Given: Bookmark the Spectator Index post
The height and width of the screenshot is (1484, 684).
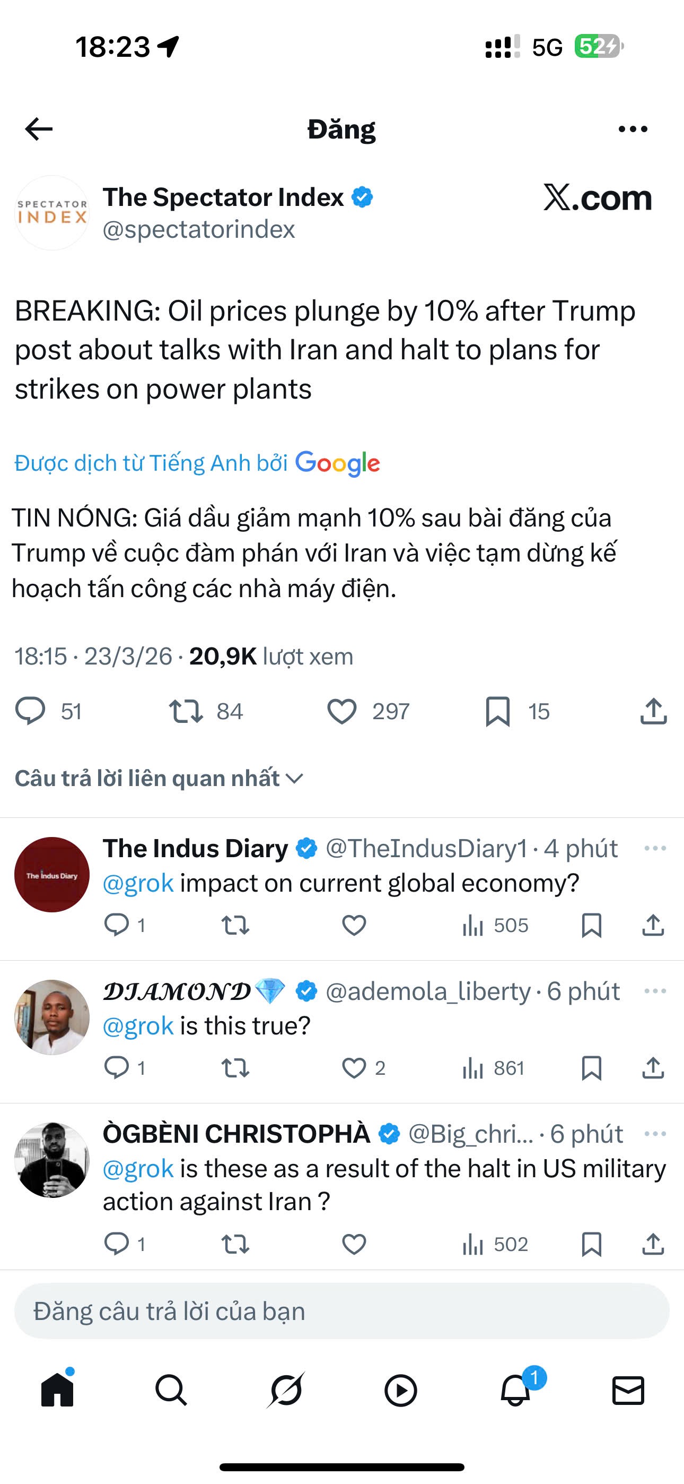Looking at the screenshot, I should (497, 711).
